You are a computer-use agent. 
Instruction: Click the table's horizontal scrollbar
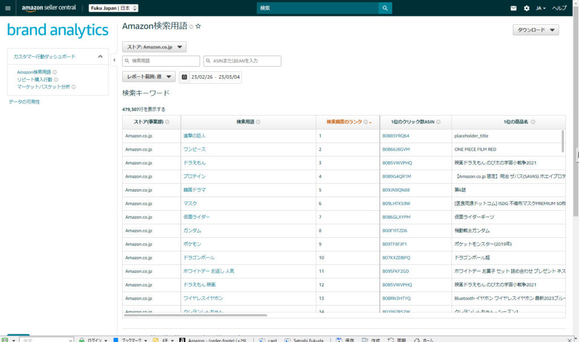click(x=195, y=315)
